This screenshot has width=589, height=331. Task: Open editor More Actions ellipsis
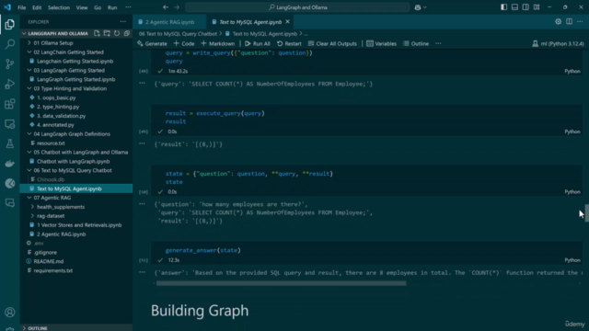[580, 22]
